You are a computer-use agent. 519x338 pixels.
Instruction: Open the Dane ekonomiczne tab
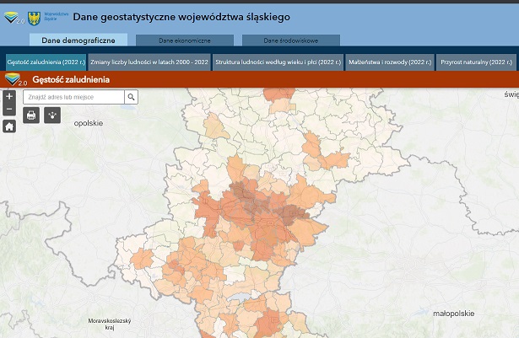[x=184, y=40]
